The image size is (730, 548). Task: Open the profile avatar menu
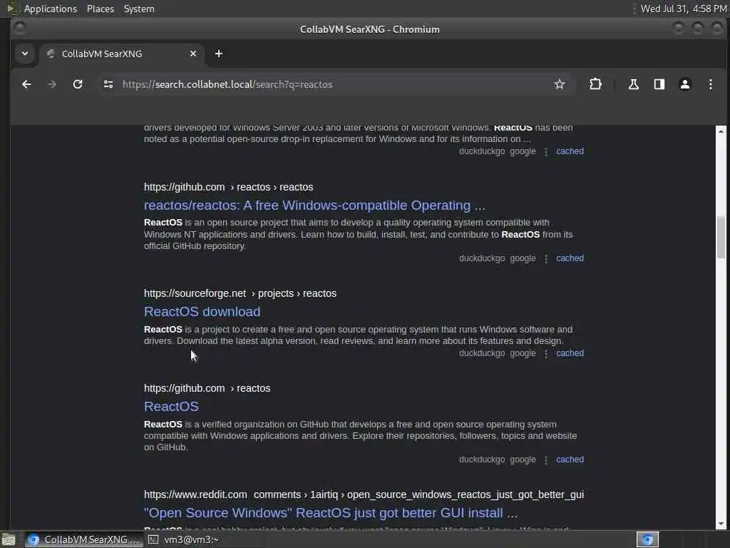(x=685, y=84)
